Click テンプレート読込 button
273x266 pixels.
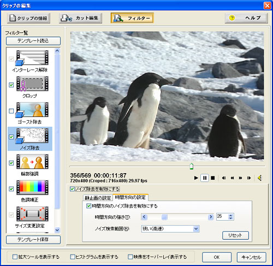point(33,41)
